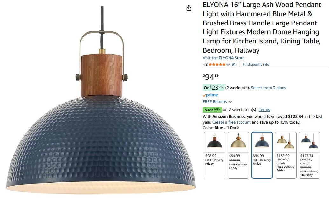Click Create a free account link
The height and width of the screenshot is (201, 329).
coord(231,122)
